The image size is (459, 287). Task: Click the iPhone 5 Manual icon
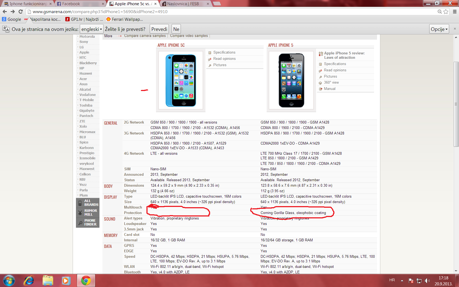pos(320,89)
